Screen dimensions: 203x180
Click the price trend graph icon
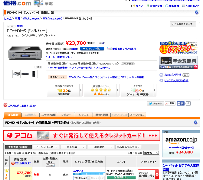coord(109,49)
